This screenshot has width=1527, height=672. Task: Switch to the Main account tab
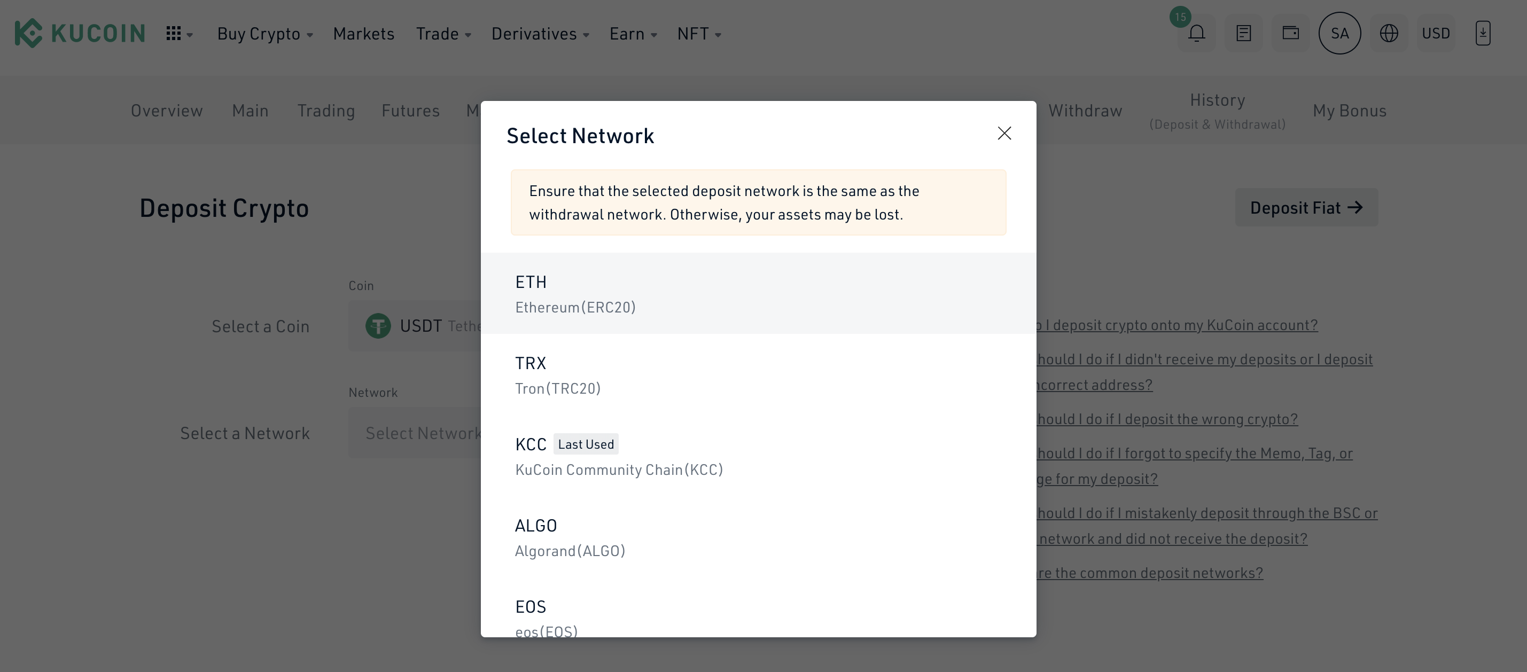coord(250,111)
